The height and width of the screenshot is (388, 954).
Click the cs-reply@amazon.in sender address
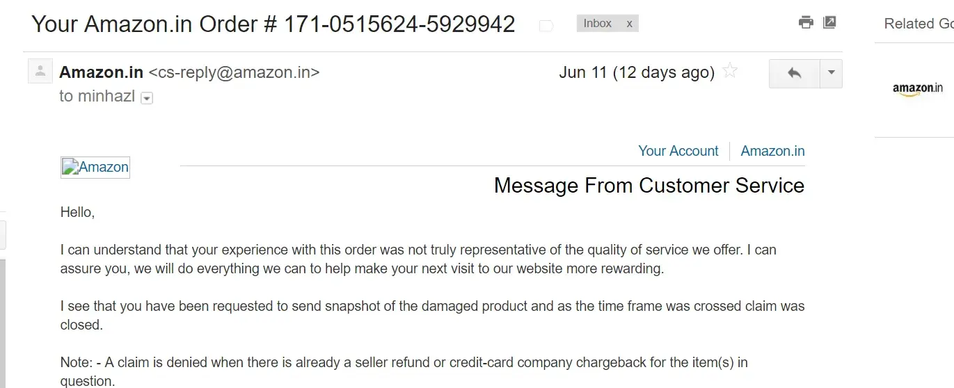234,72
